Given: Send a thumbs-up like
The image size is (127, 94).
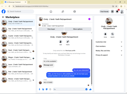Looking at the screenshot, I should (x=90, y=89).
